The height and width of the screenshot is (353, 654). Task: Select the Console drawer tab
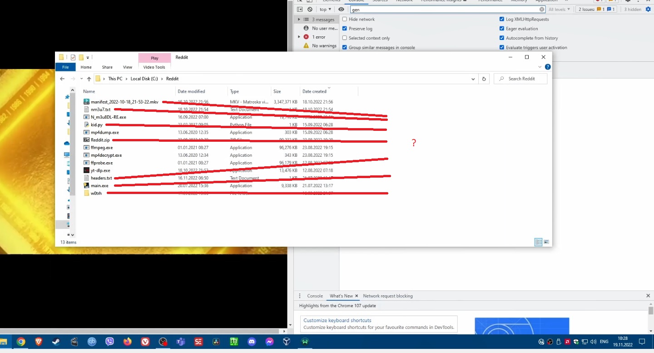315,296
